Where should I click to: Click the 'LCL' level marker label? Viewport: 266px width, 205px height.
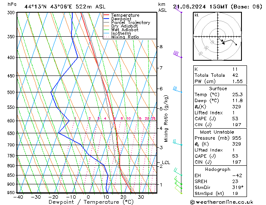point(166,162)
